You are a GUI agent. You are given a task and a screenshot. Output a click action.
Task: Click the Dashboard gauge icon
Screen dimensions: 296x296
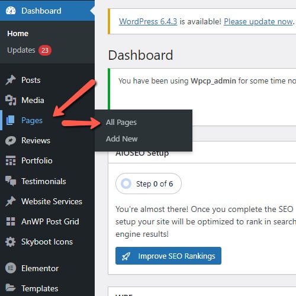click(11, 11)
